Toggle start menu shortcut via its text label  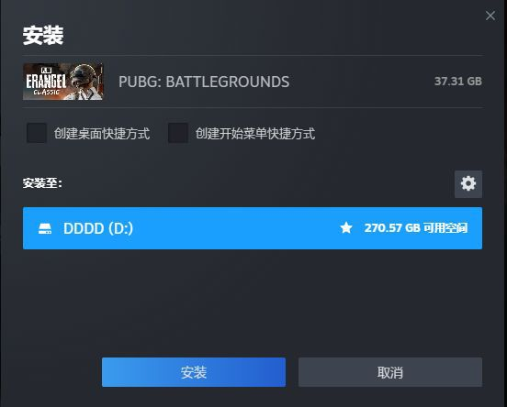pyautogui.click(x=255, y=134)
